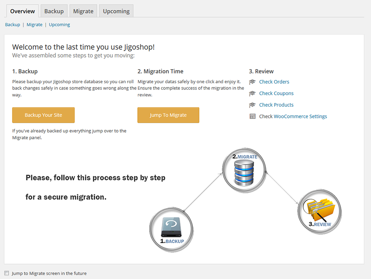Click the table icon beside WooCommerce Settings

pos(253,117)
